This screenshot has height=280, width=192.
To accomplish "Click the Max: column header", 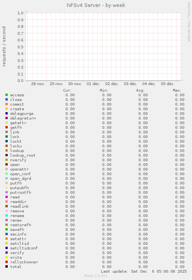I will (177, 90).
